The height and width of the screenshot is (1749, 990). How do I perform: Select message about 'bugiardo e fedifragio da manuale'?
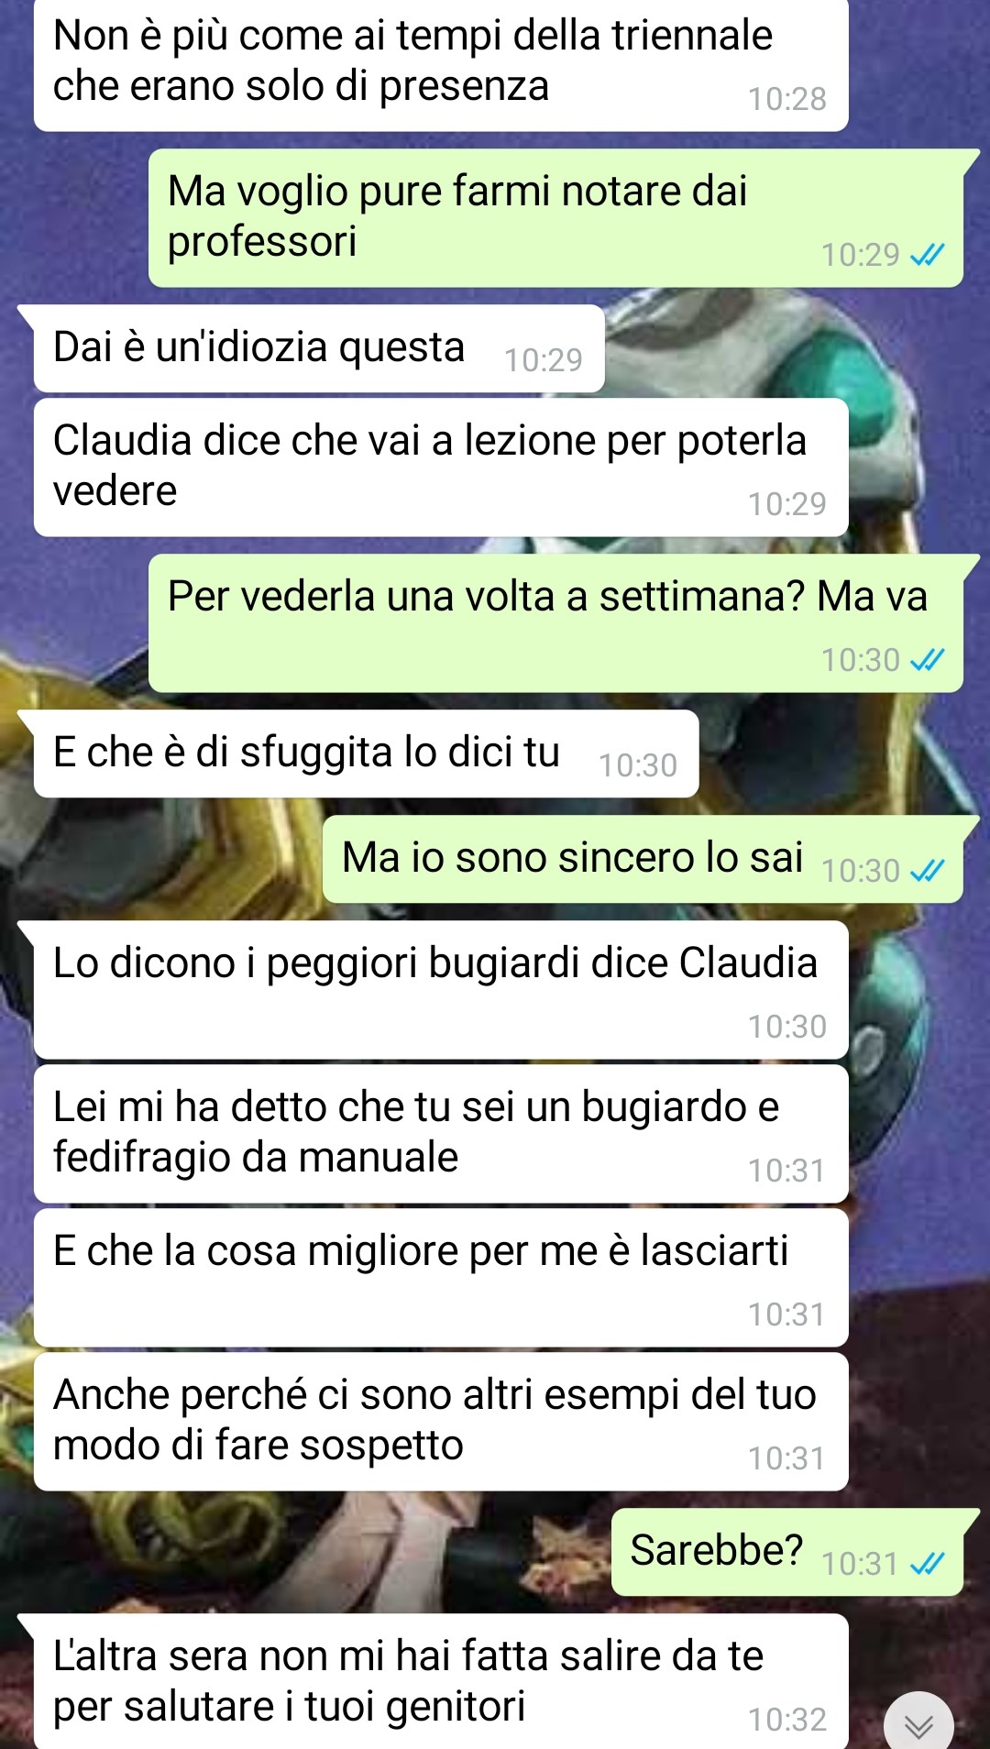(x=441, y=1134)
